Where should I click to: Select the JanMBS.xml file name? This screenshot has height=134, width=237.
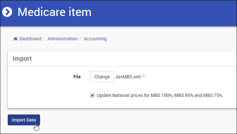pos(128,77)
